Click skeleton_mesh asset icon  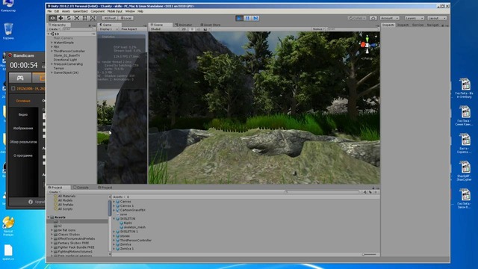pyautogui.click(x=121, y=227)
